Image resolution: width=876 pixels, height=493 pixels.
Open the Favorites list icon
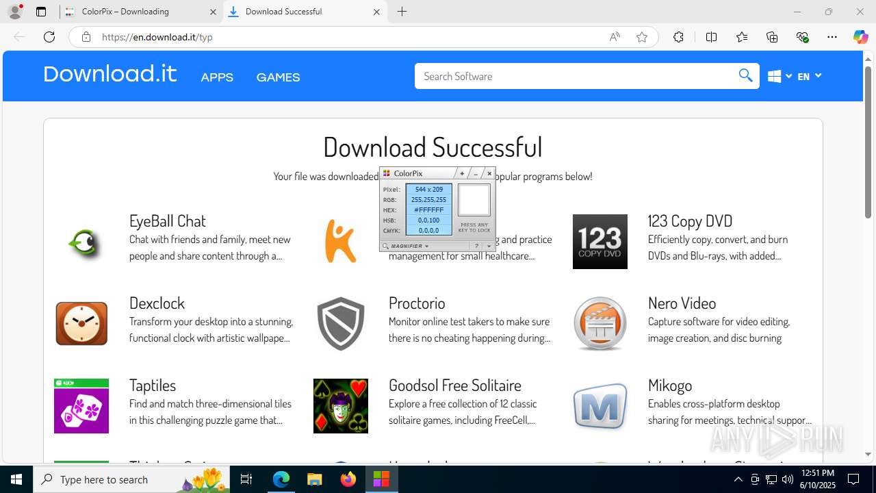pyautogui.click(x=742, y=37)
